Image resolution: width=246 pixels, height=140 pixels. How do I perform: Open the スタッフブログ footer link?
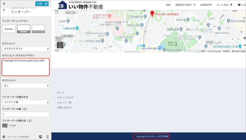[x=65, y=98]
